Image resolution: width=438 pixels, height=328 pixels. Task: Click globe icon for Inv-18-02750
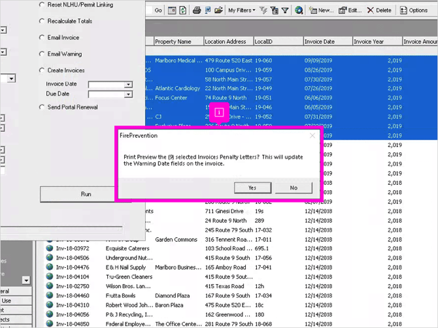[x=50, y=286]
